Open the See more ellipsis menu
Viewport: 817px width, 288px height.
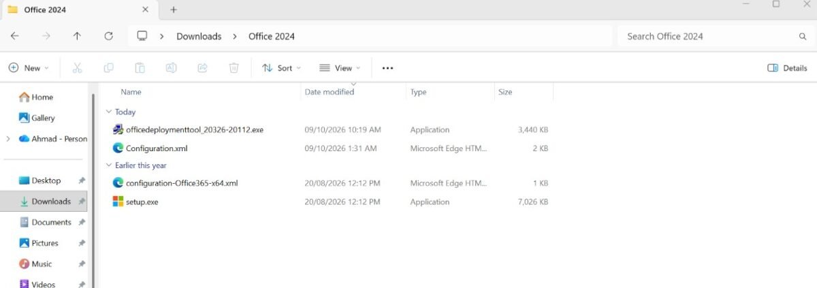[x=387, y=68]
